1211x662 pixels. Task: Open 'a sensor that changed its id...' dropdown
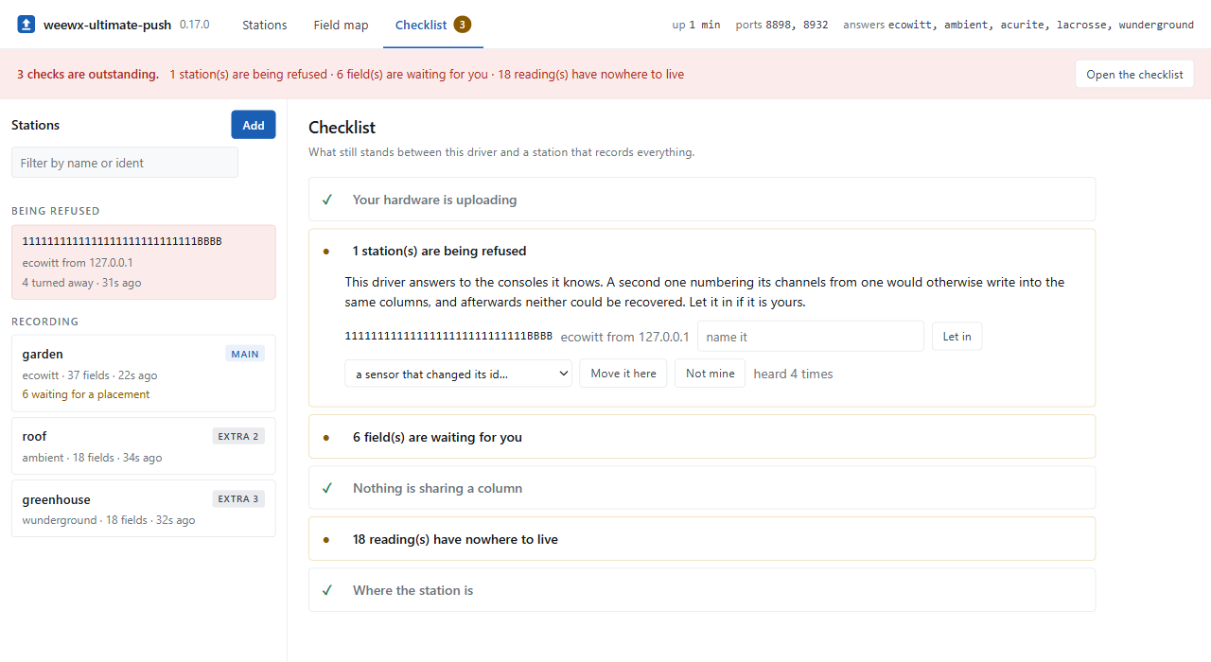tap(459, 374)
